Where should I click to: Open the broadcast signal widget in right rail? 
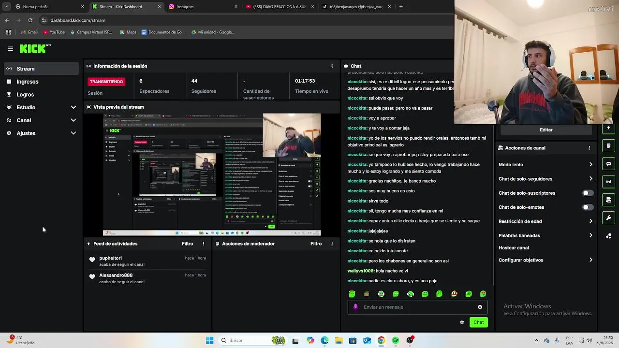[x=608, y=182]
